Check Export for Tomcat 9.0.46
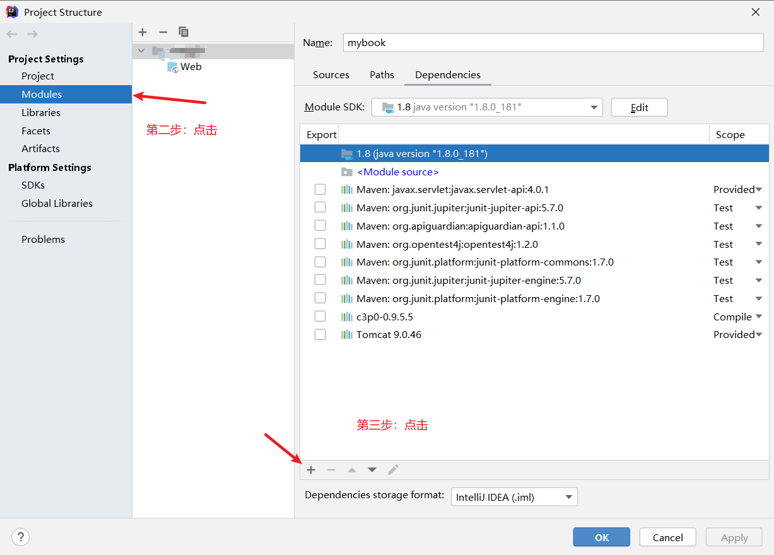The height and width of the screenshot is (555, 774). 320,335
